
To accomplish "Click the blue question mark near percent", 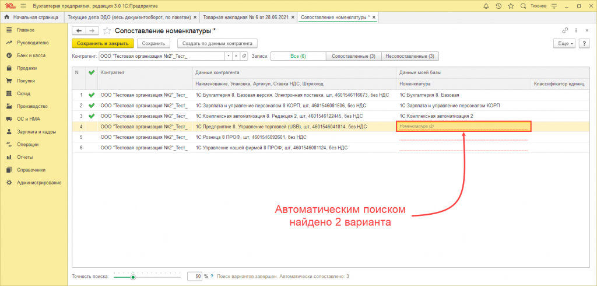I will click(212, 277).
